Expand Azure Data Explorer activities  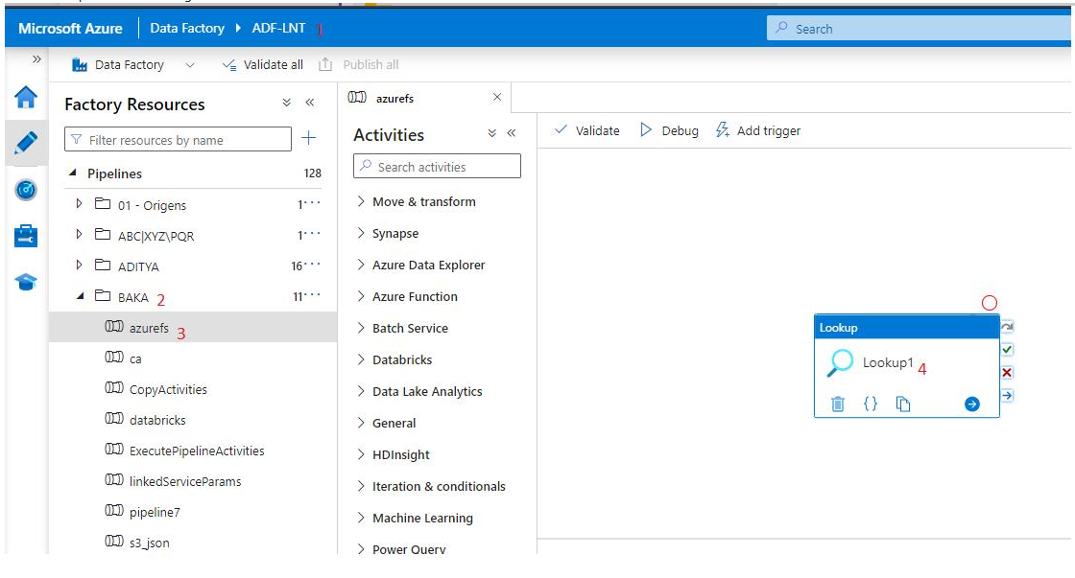pyautogui.click(x=361, y=265)
